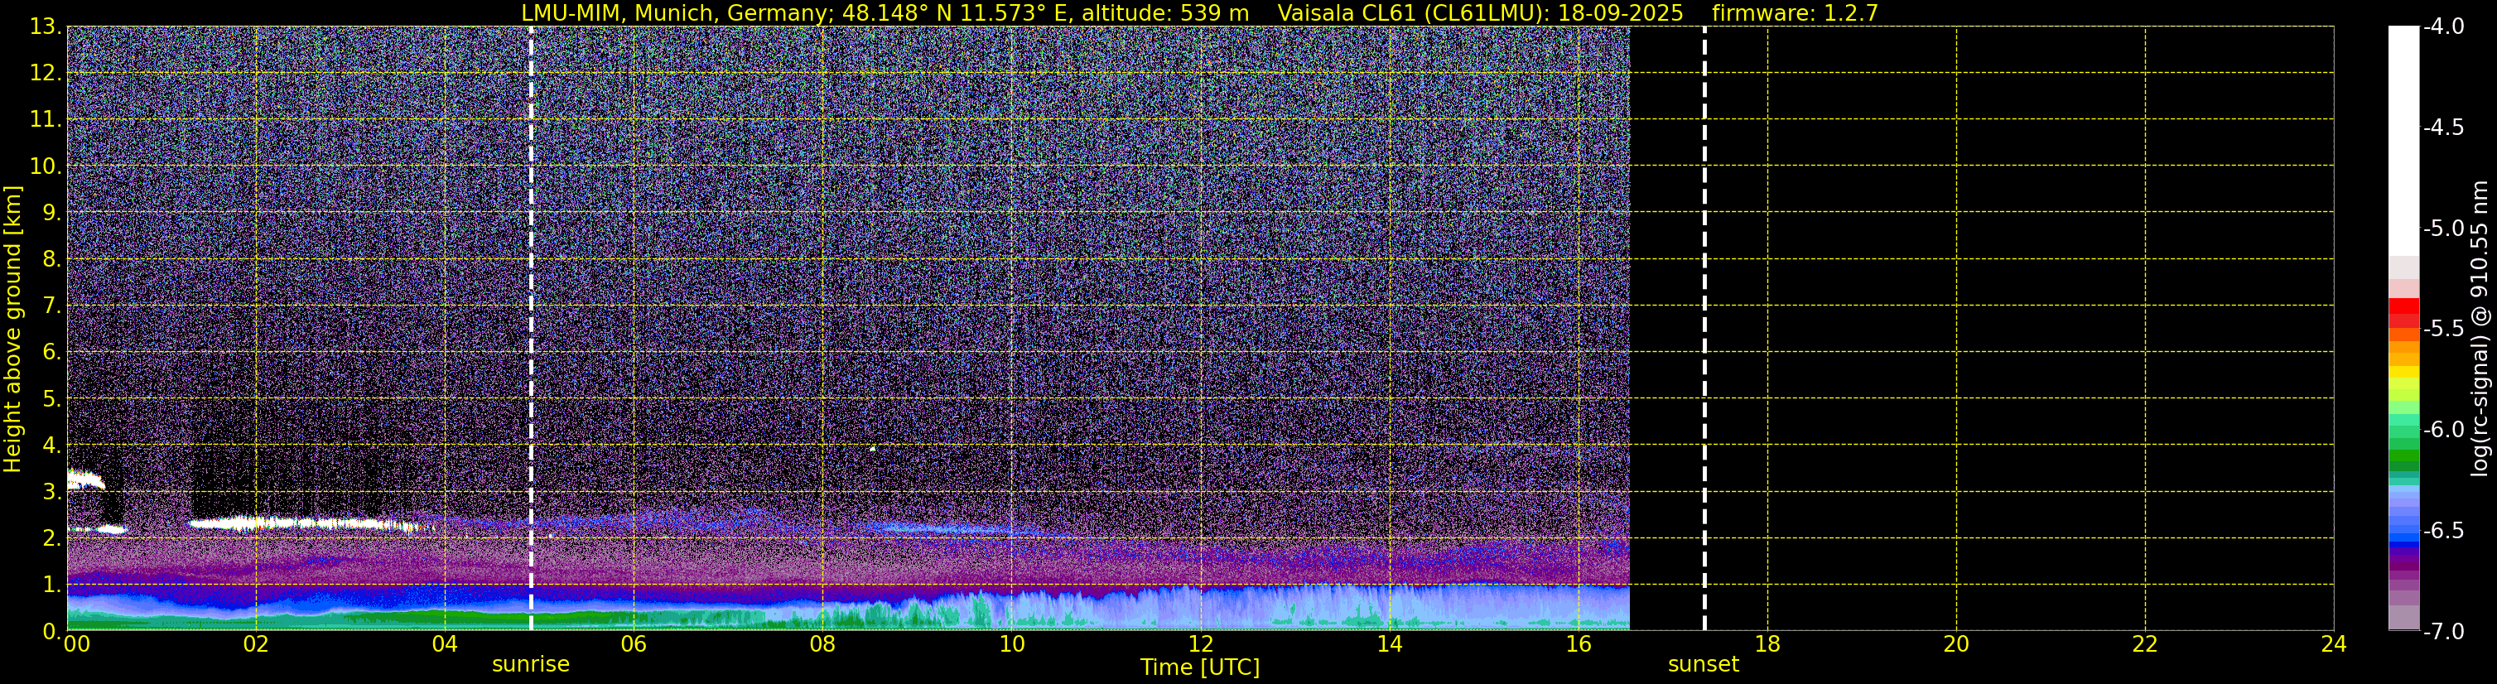
Task: Click the time axis tick label '18'
Action: point(1767,643)
